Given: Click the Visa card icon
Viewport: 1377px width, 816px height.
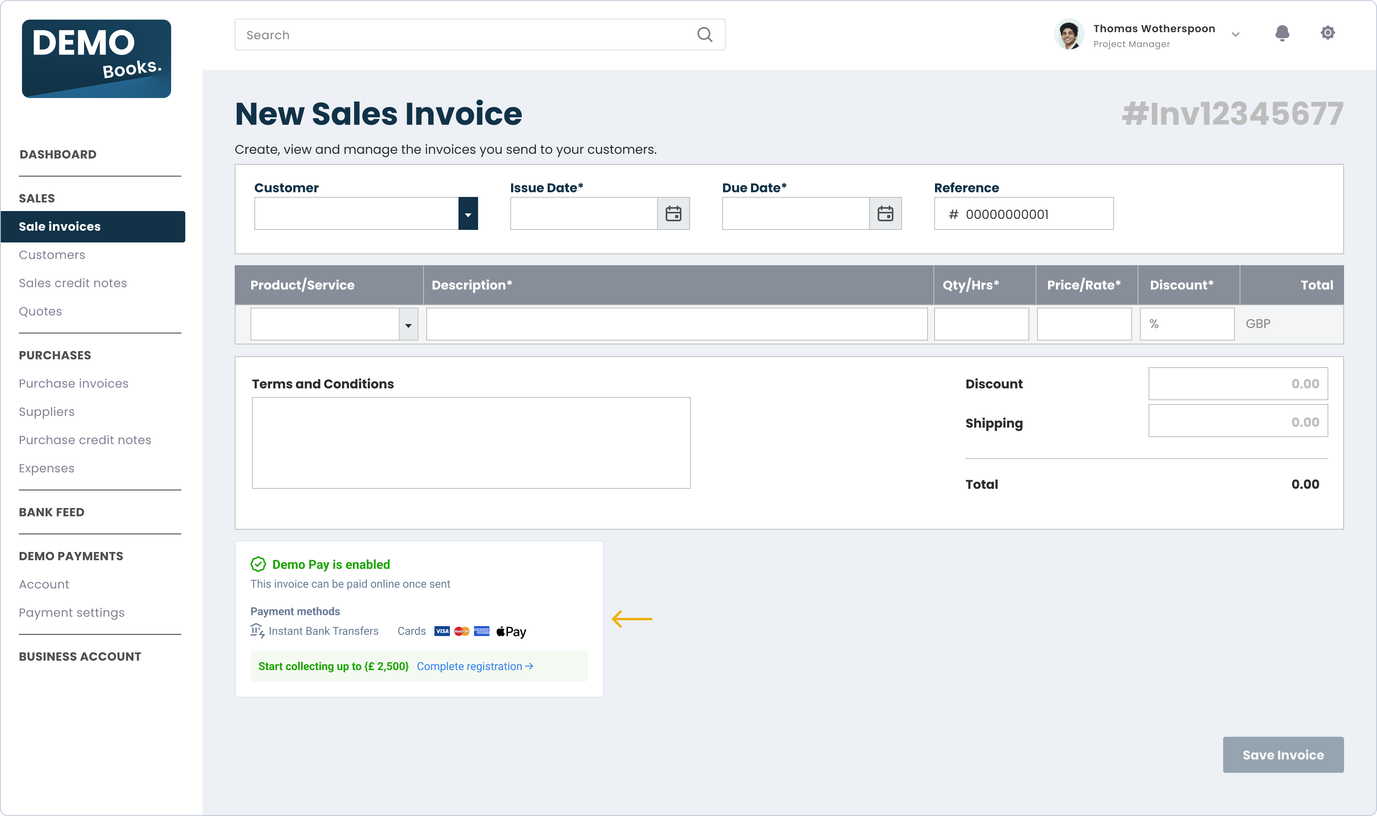Looking at the screenshot, I should [x=442, y=631].
